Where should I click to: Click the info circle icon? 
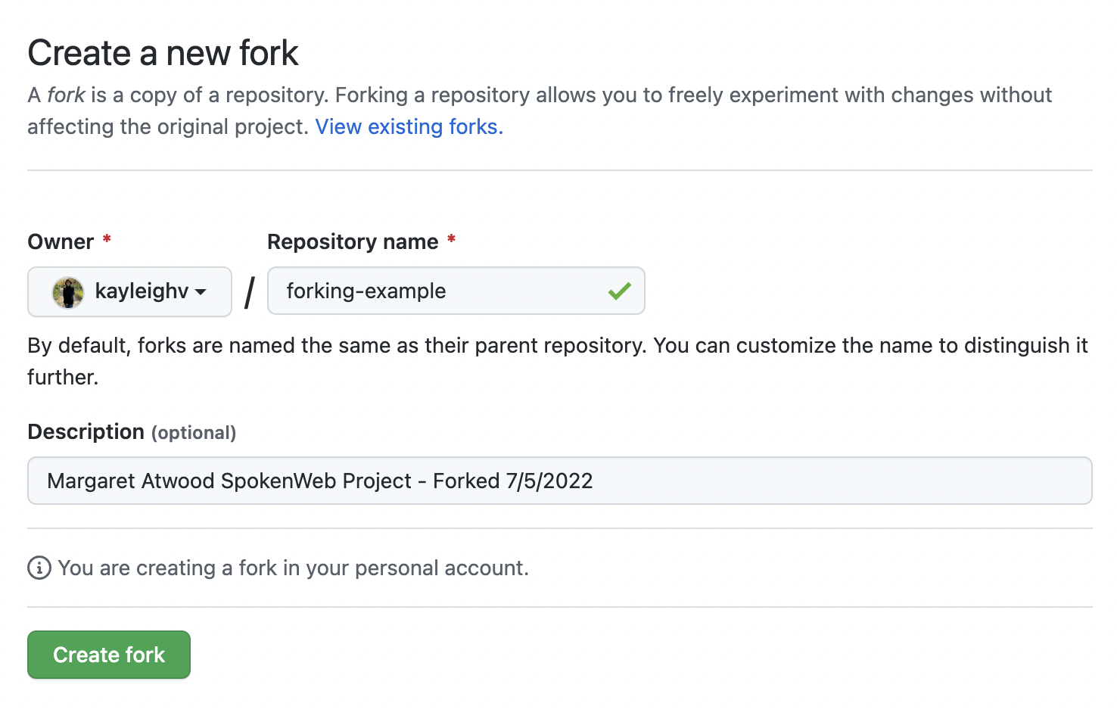[39, 568]
